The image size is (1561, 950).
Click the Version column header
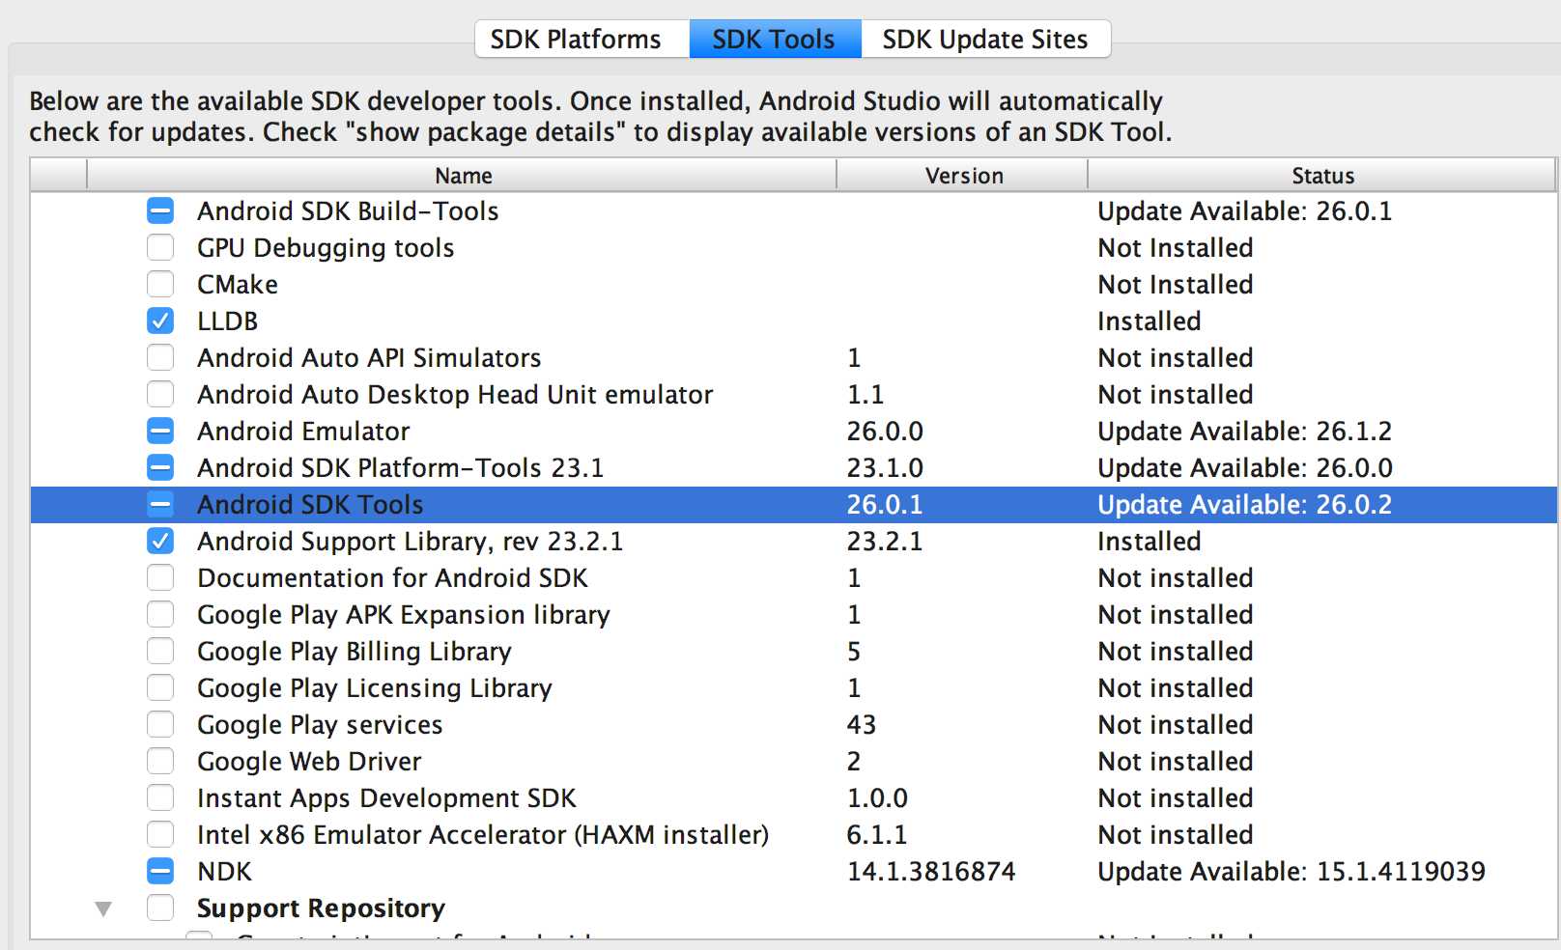963,176
